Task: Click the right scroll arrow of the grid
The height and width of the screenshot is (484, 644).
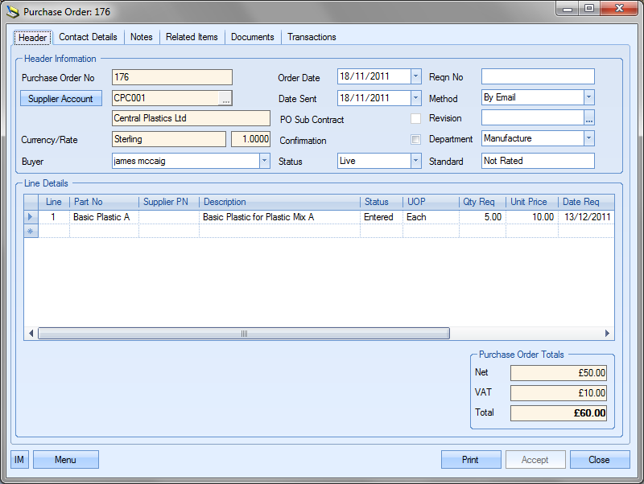Action: coord(608,334)
